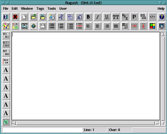Viewport: 167px width, 134px height.
Task: Select the four-color squares icon
Action: [152, 26]
